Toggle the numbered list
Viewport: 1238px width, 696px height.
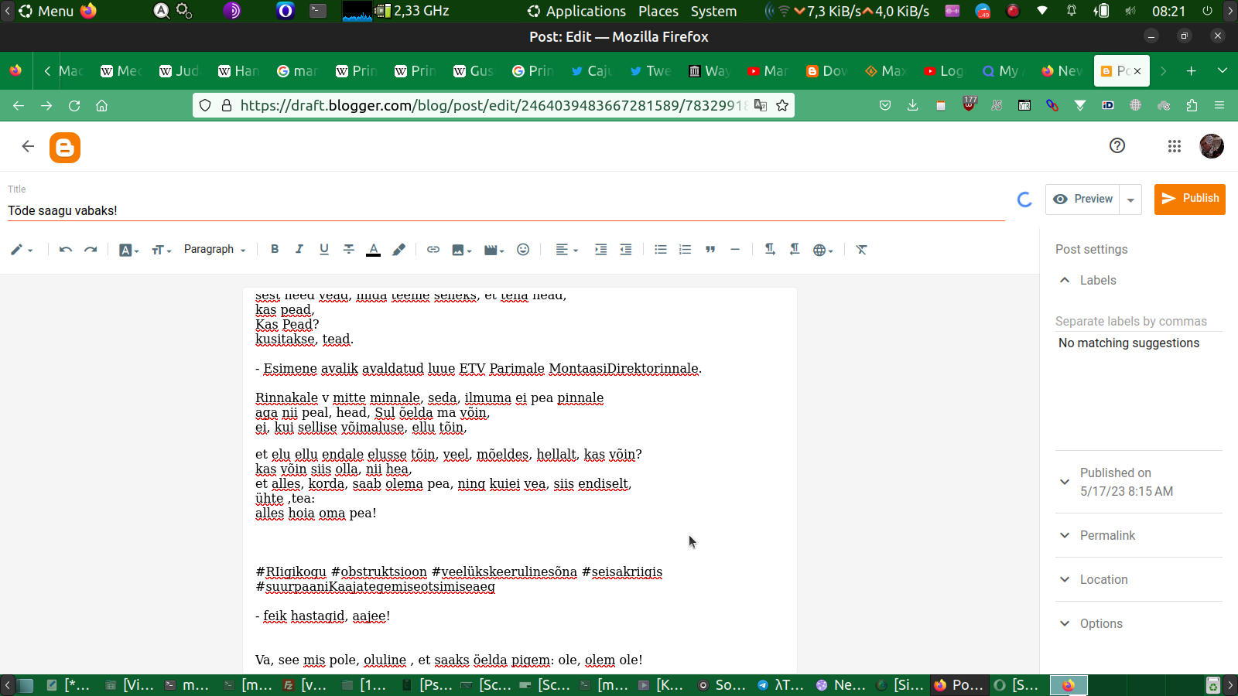(686, 250)
